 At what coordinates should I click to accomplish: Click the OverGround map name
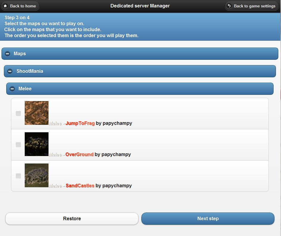[x=79, y=155]
